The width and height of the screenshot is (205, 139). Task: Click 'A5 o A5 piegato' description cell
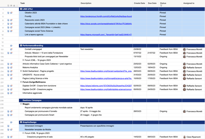(x=106, y=137)
